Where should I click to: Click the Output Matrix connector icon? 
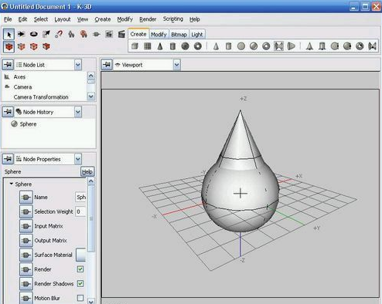pos(26,241)
